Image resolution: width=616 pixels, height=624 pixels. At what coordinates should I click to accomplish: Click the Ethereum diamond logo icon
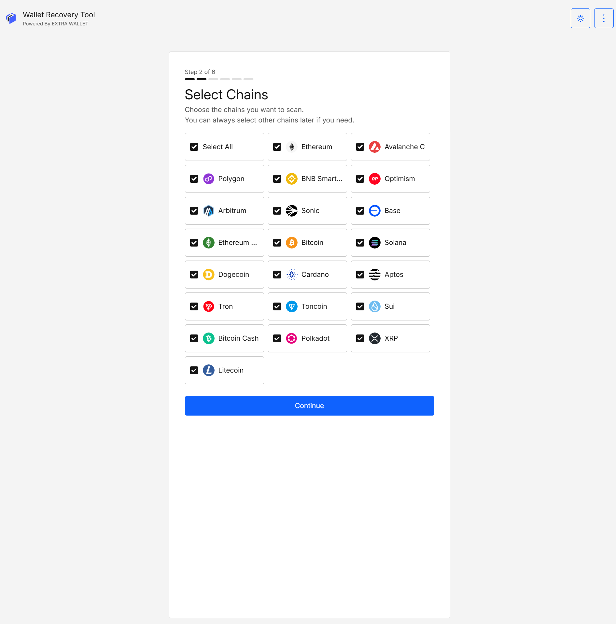[x=291, y=147]
